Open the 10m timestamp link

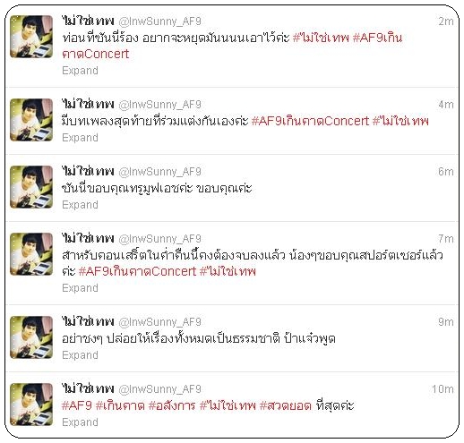point(443,389)
